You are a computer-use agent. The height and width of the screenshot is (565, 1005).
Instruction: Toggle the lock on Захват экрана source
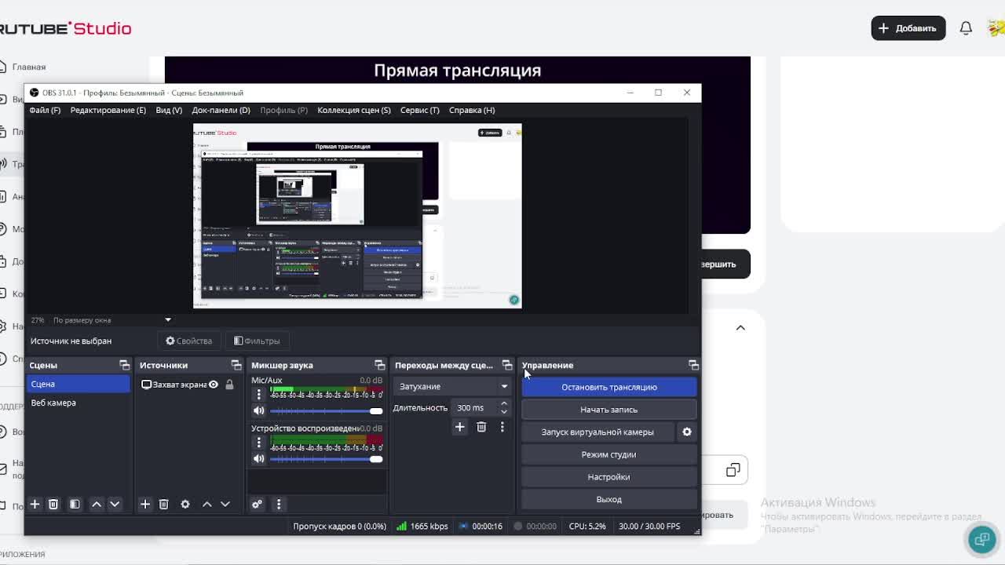(x=229, y=385)
